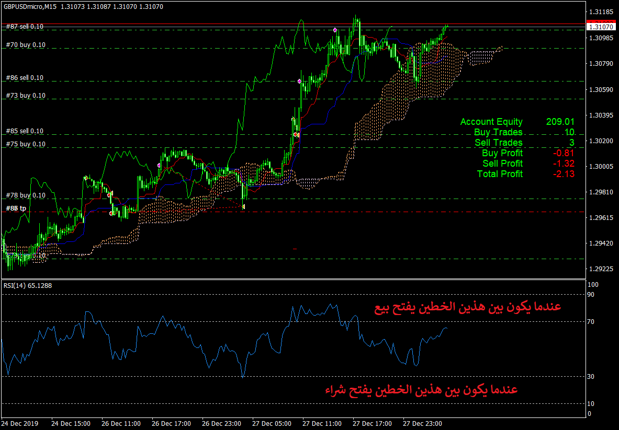The height and width of the screenshot is (430, 619).
Task: Click the Arabic annotation ending in شراء
Action: (x=421, y=390)
